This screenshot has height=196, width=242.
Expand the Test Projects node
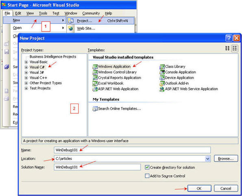pos(26,88)
